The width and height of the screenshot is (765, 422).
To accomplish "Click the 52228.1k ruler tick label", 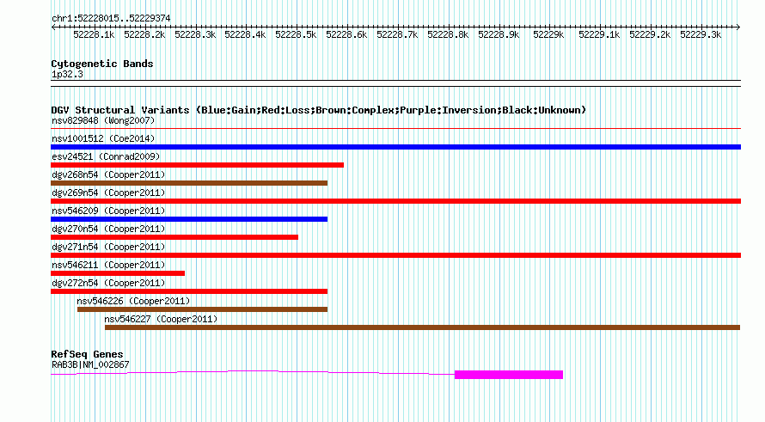I will pyautogui.click(x=94, y=35).
